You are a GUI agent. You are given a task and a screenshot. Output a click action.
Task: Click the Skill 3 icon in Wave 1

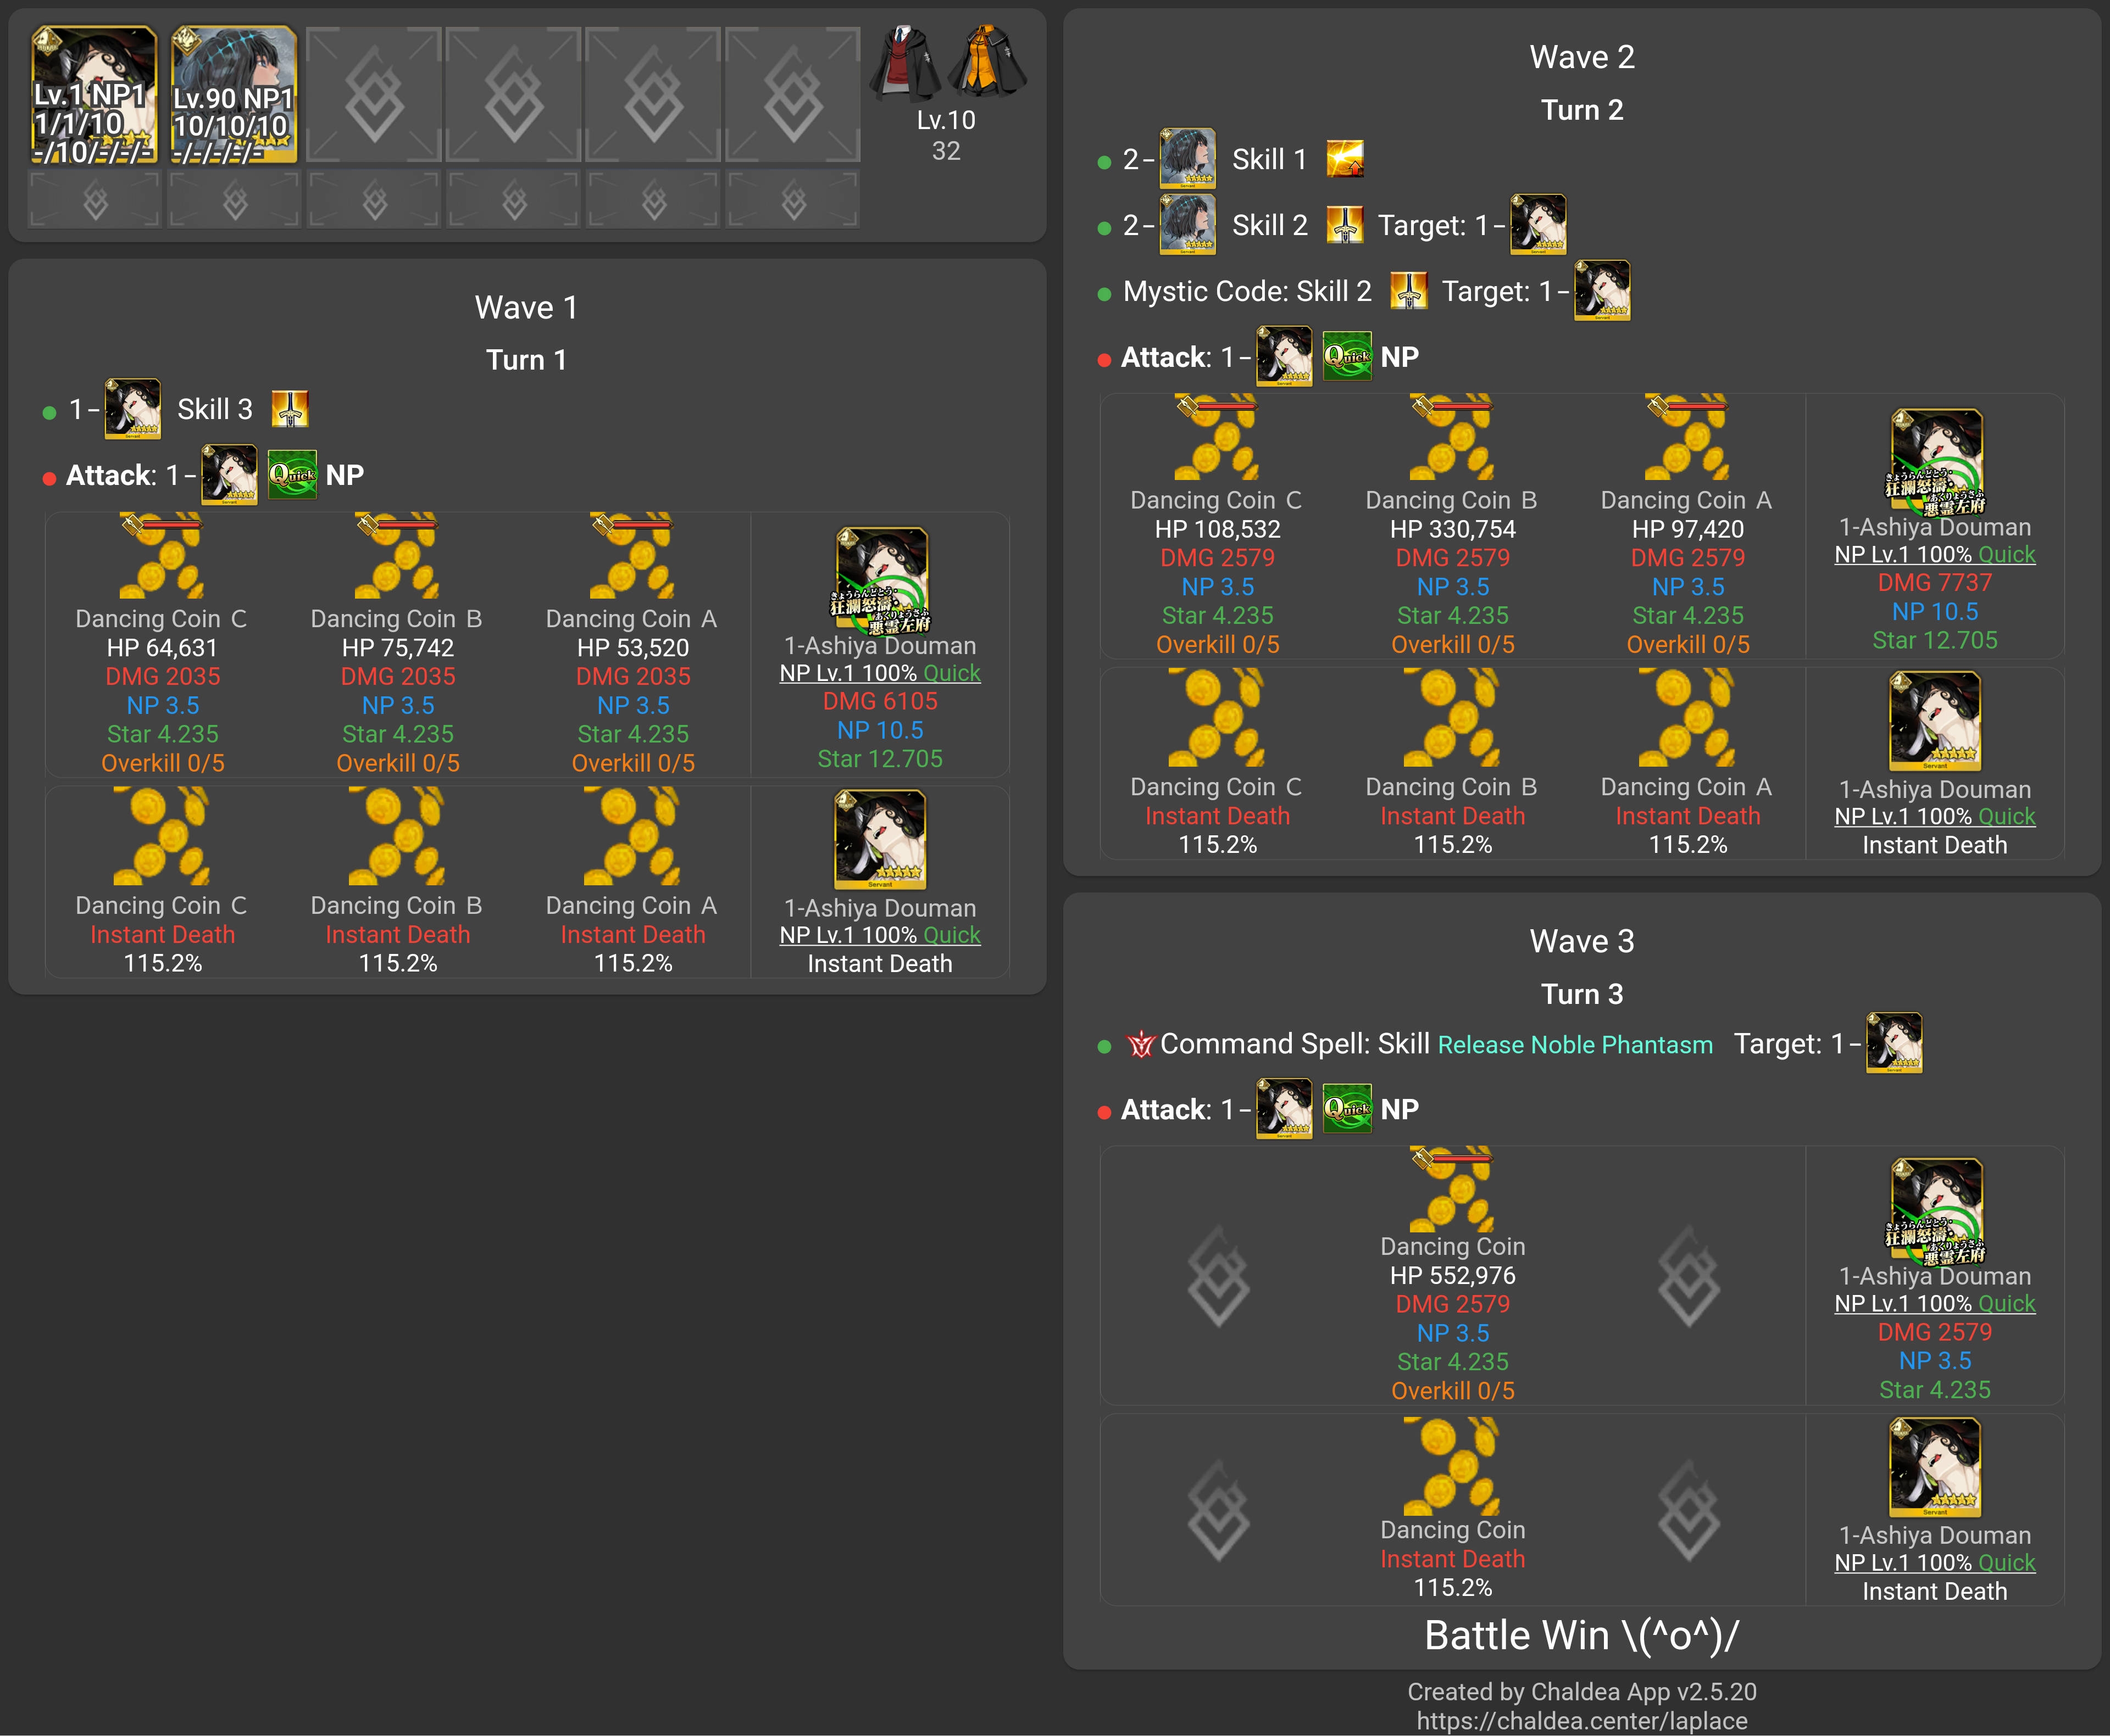[290, 409]
